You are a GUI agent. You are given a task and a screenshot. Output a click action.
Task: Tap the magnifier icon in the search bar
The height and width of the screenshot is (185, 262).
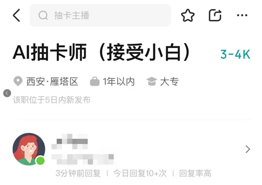tap(43, 15)
